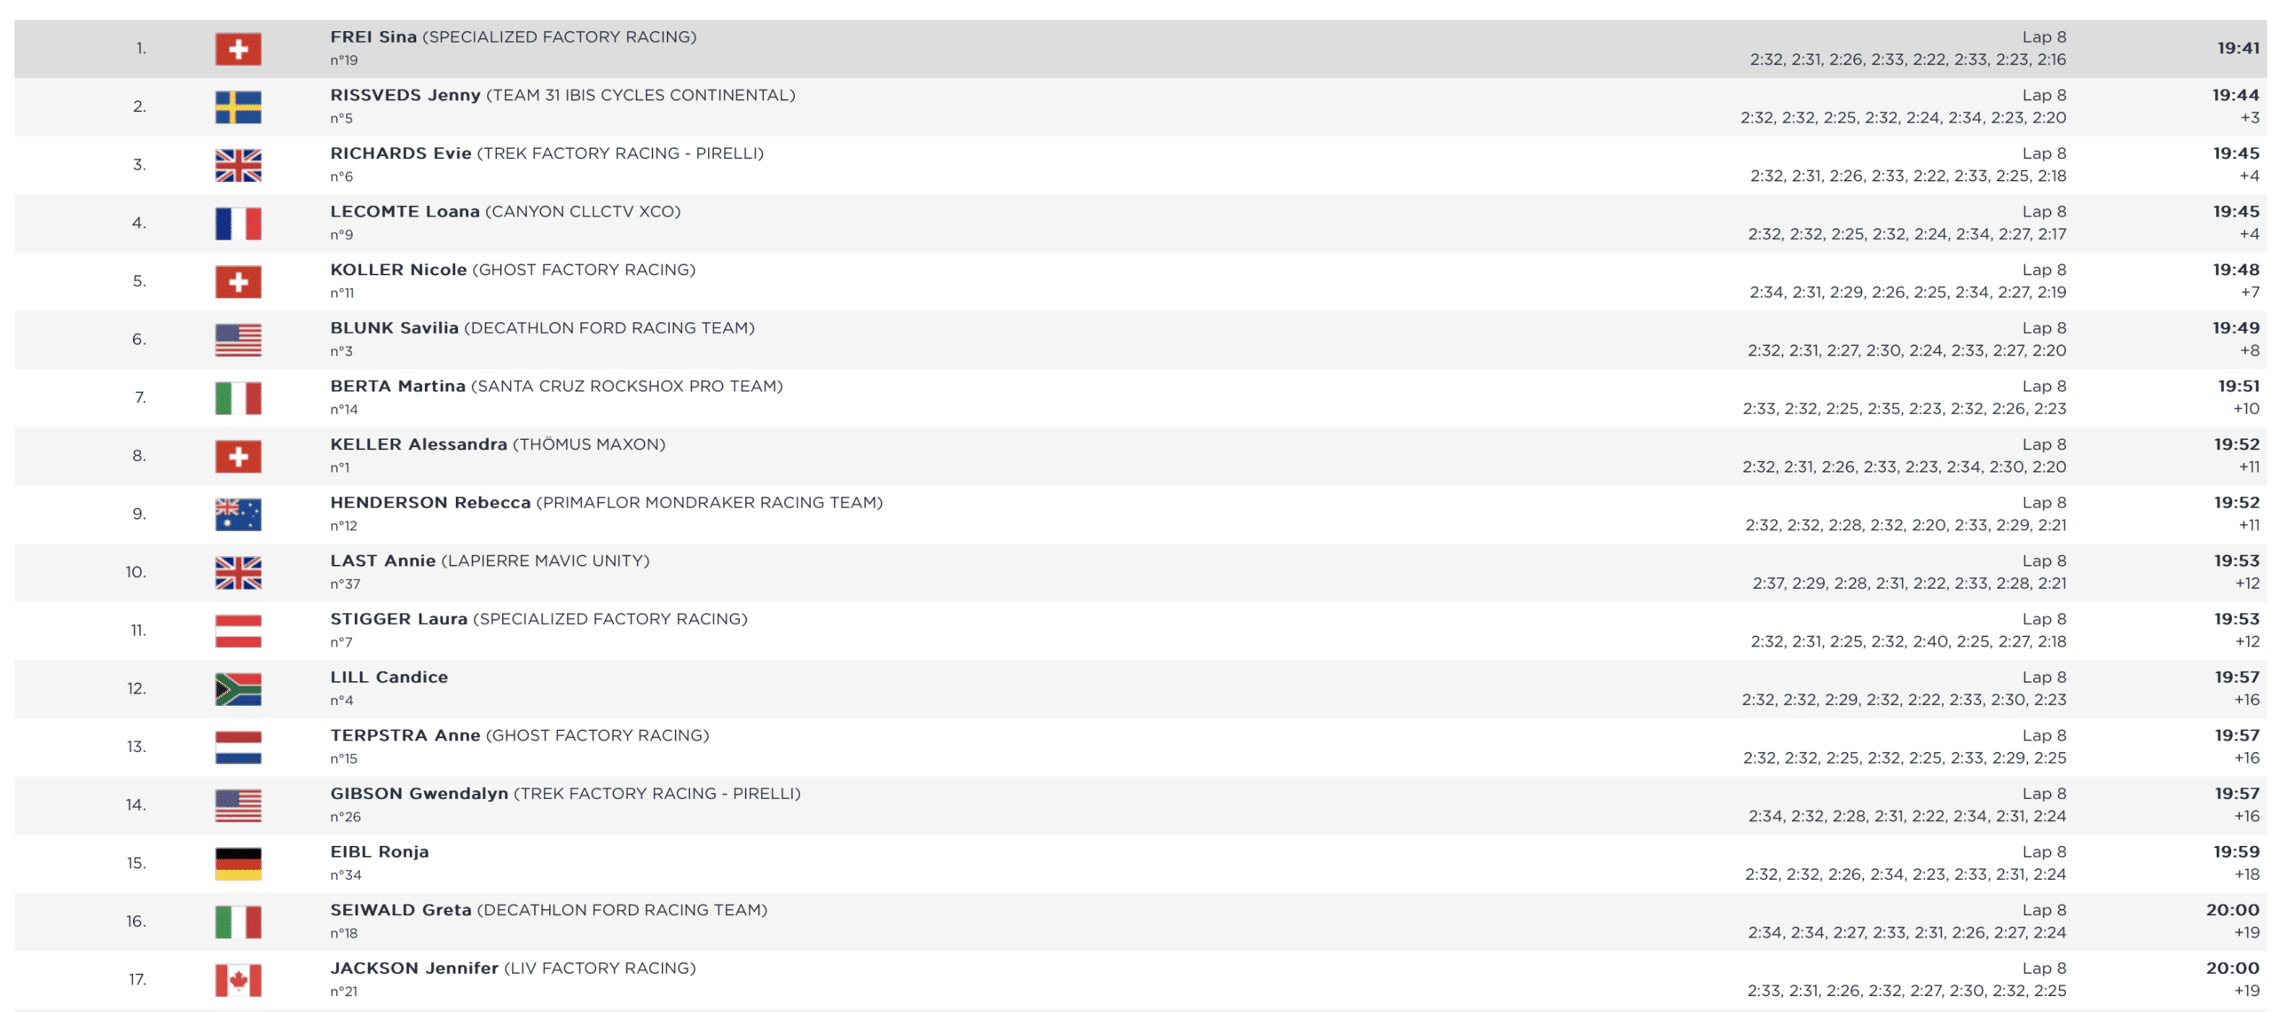Click the Austrian flag beside Laura Stigger
This screenshot has height=1012, width=2271.
tap(238, 631)
